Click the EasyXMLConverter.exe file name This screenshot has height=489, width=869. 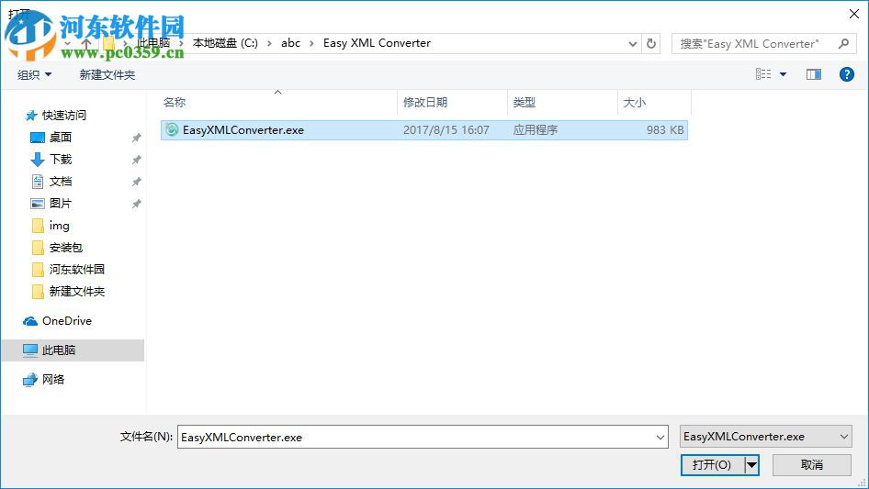click(243, 130)
